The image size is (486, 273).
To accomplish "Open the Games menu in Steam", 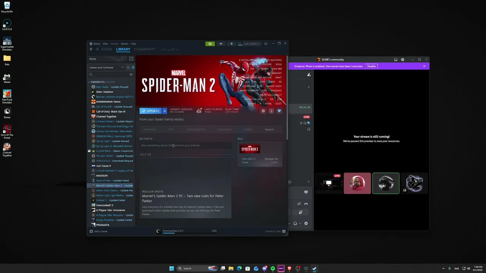I will click(x=125, y=44).
